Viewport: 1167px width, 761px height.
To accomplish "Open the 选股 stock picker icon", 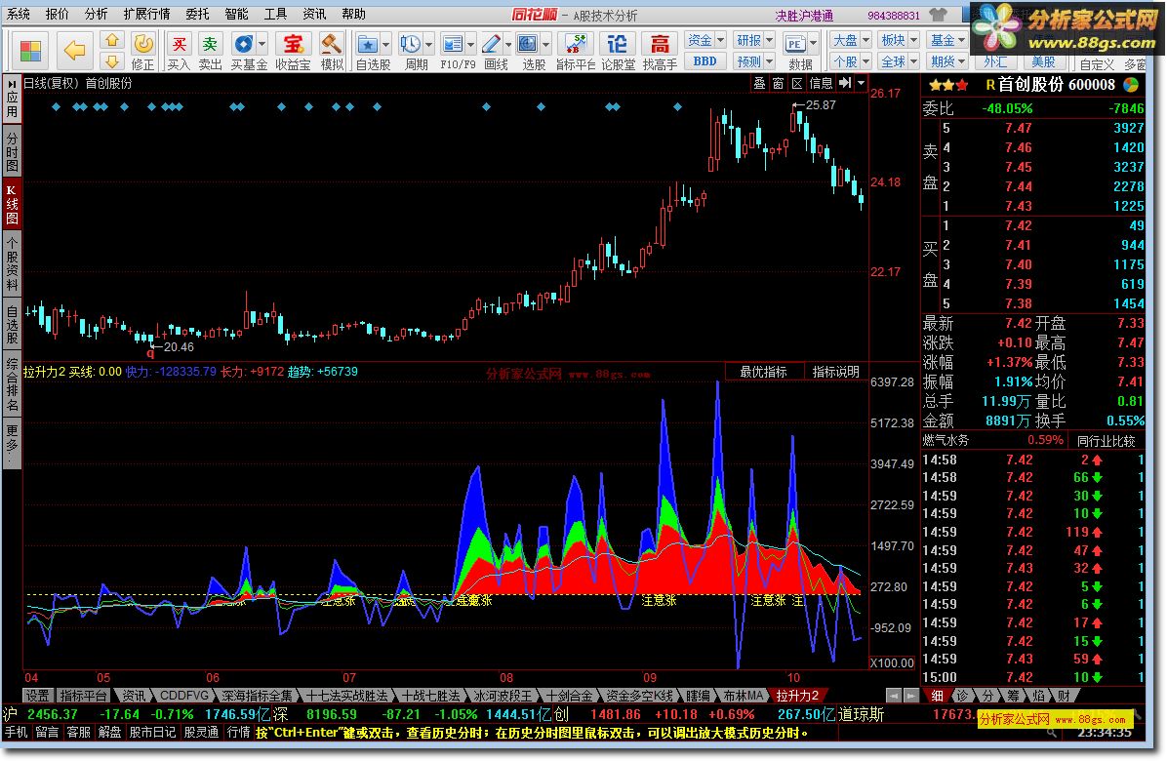I will 528,45.
